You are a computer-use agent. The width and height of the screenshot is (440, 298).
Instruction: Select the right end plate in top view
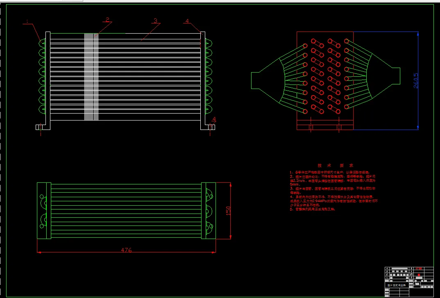click(x=209, y=211)
